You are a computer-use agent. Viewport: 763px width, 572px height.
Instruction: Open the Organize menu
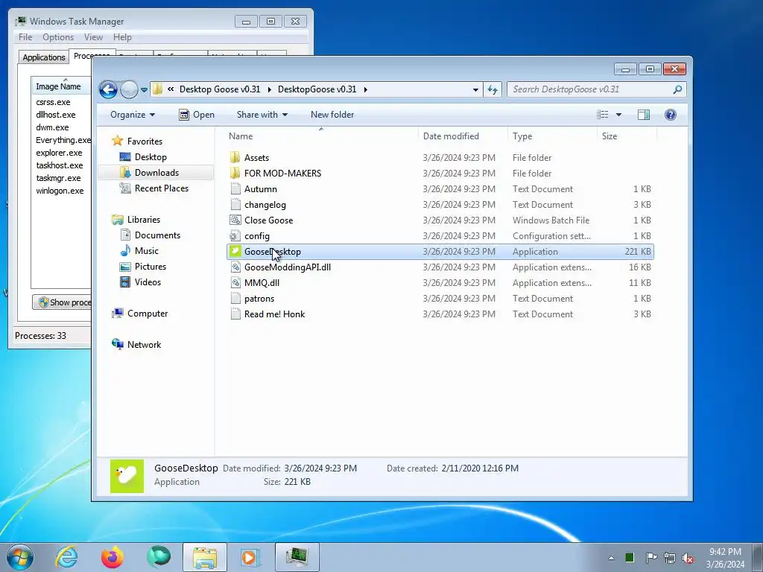133,115
